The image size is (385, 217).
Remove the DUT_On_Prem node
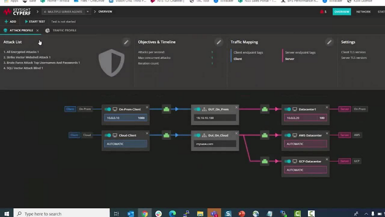[236, 107]
